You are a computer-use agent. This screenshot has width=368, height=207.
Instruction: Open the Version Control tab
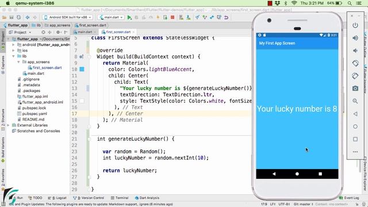pyautogui.click(x=89, y=198)
